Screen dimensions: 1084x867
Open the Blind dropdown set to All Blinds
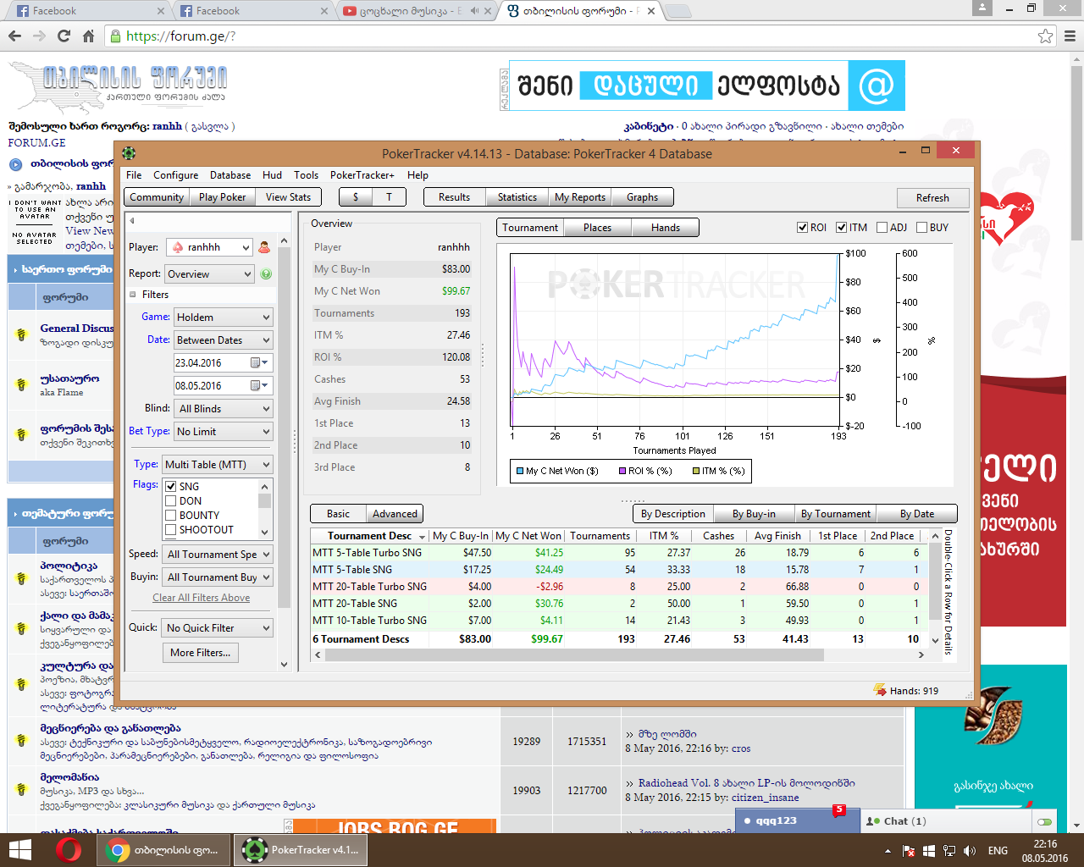224,409
